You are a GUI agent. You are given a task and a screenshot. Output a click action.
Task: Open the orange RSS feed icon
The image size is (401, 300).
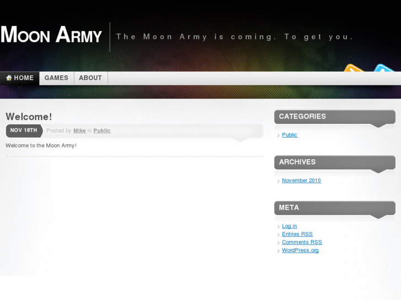pyautogui.click(x=354, y=68)
